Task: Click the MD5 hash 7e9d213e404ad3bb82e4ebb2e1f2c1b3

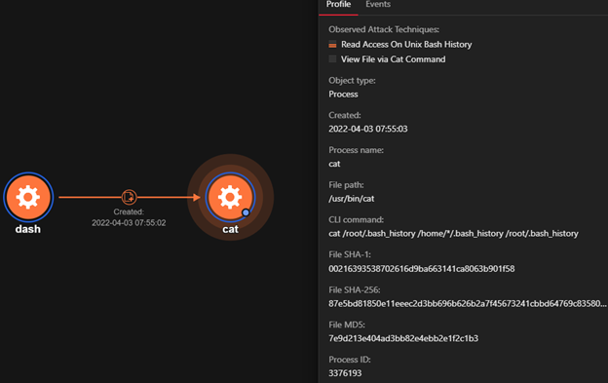Action: tap(403, 338)
